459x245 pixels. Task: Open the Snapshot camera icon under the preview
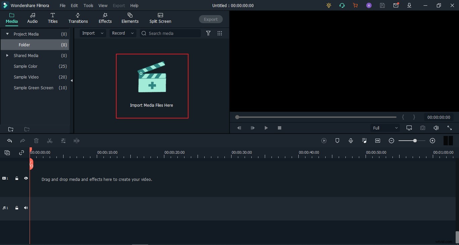(423, 128)
